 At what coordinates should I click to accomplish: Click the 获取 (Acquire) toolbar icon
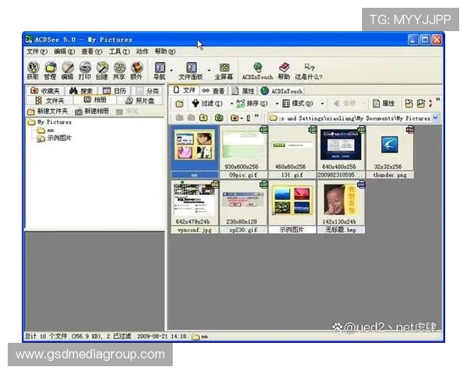32,70
